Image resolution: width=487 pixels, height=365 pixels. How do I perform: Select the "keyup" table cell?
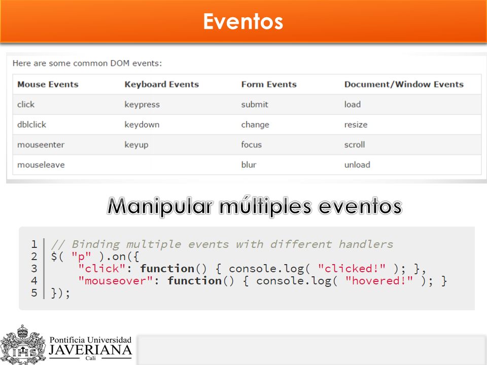136,145
